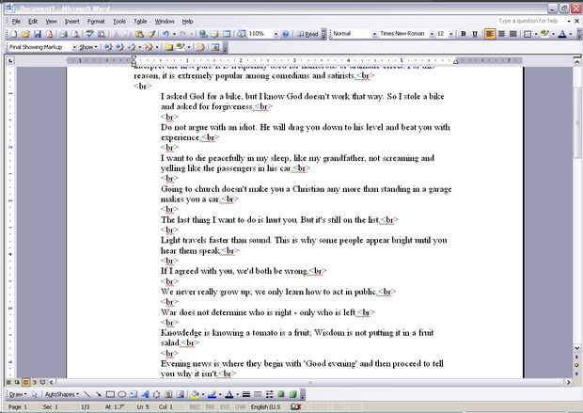Open the Insert menu

point(72,22)
